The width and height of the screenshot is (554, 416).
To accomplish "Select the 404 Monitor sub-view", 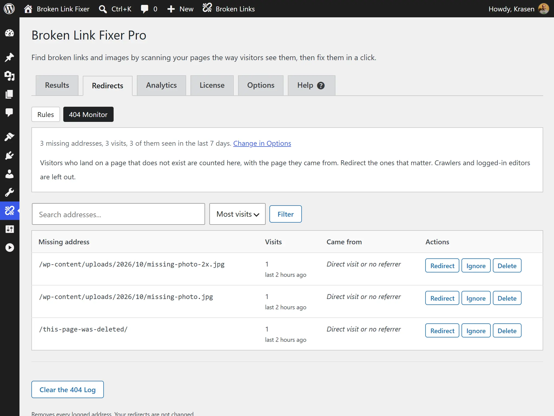I will tap(88, 114).
